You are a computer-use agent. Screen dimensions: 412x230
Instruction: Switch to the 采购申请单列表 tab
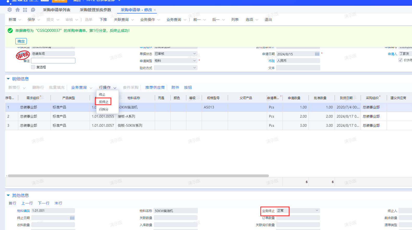click(x=57, y=10)
